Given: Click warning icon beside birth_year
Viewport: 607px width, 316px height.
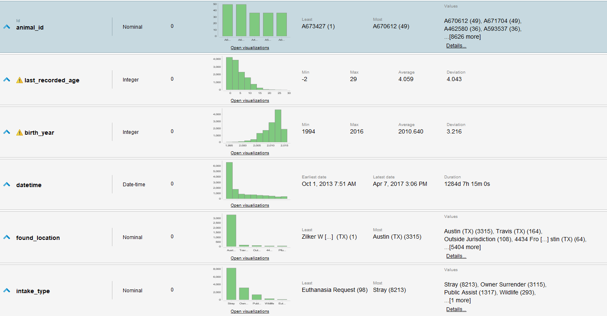Looking at the screenshot, I should point(20,133).
